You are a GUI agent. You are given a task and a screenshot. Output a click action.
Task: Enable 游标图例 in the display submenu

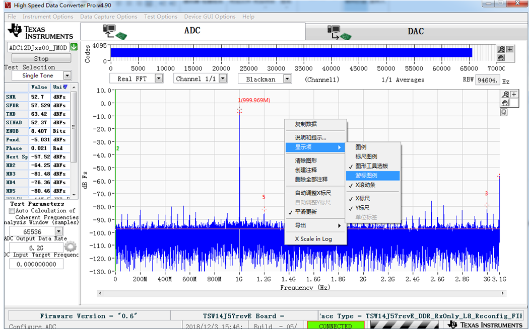coord(373,176)
